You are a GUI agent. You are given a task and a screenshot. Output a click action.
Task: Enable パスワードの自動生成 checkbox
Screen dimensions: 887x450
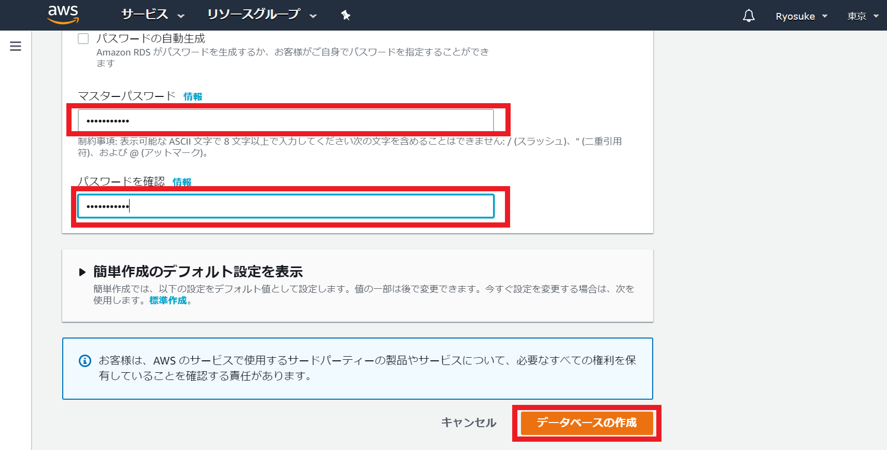coord(83,38)
